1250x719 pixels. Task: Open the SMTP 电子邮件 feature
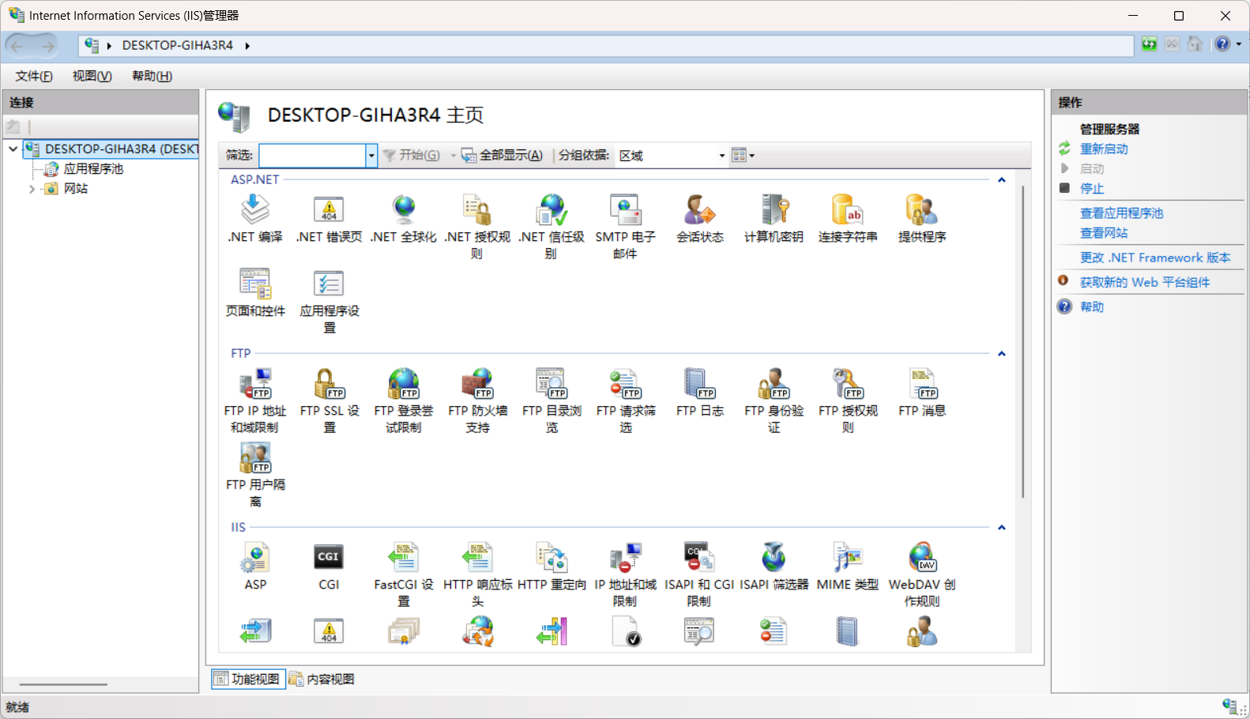click(x=625, y=226)
